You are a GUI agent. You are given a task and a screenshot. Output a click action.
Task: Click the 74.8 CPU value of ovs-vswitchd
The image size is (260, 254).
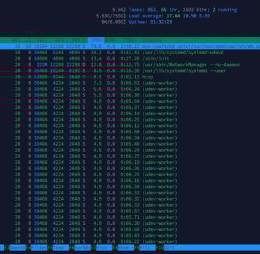[96, 46]
